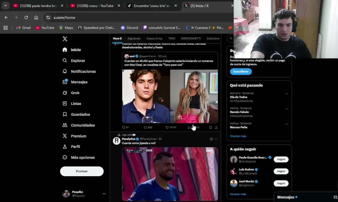Close the coscu - YouTube browser tab
This screenshot has height=202, width=338.
[x=119, y=6]
